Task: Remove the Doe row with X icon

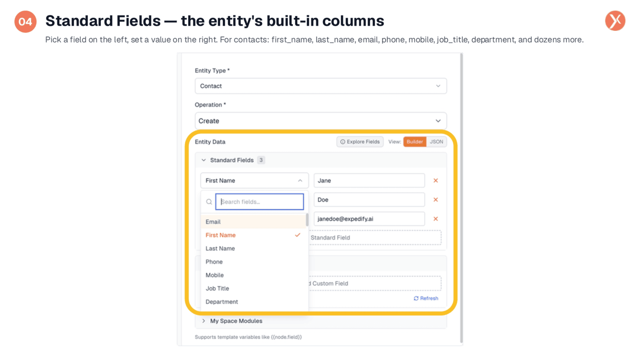Action: coord(436,200)
